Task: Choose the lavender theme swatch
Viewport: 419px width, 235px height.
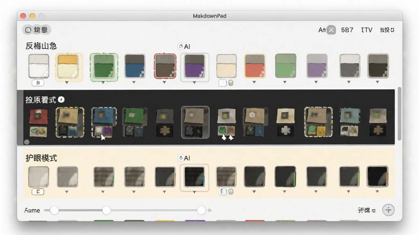Action: (317, 66)
